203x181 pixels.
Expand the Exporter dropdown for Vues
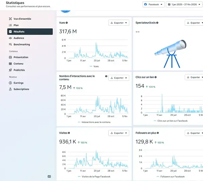[x=119, y=23]
